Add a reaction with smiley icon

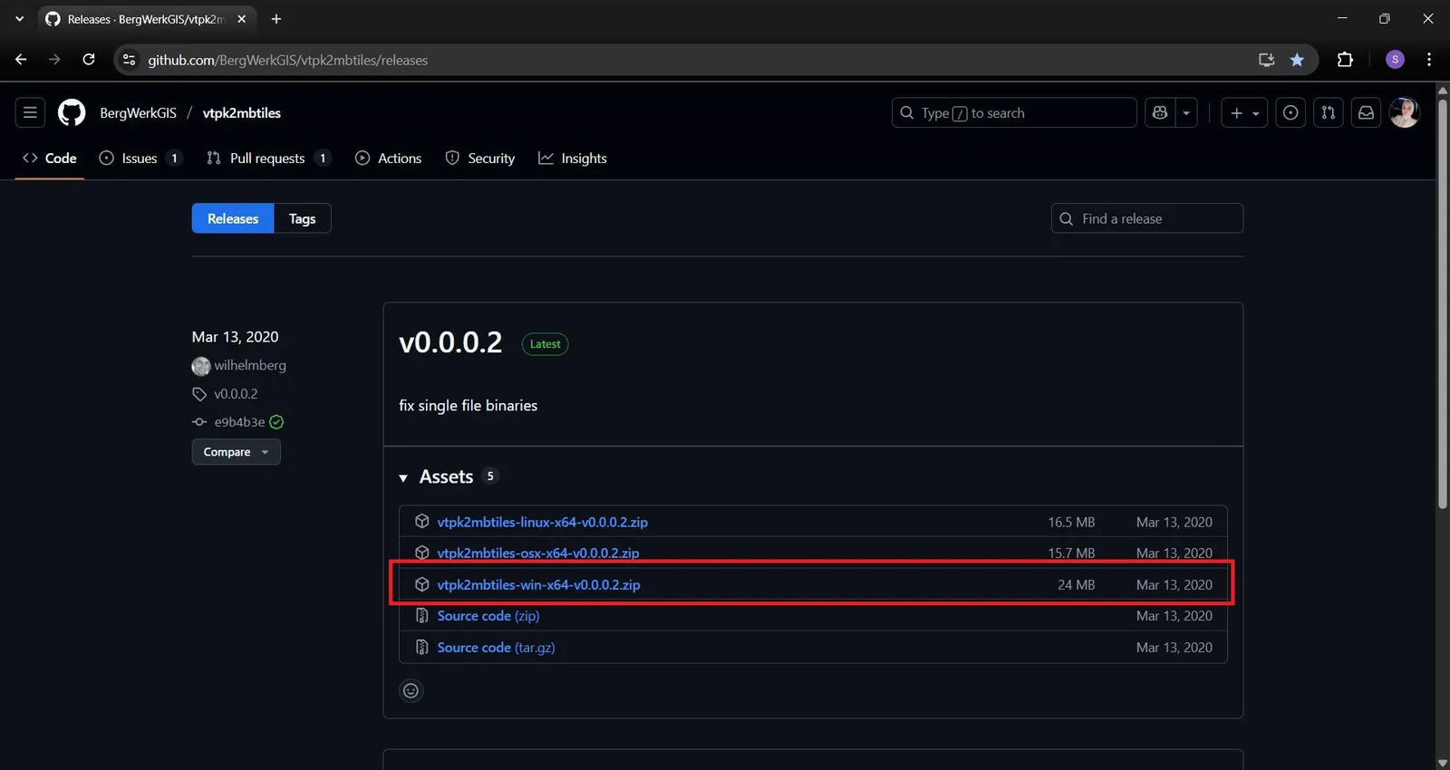click(411, 690)
